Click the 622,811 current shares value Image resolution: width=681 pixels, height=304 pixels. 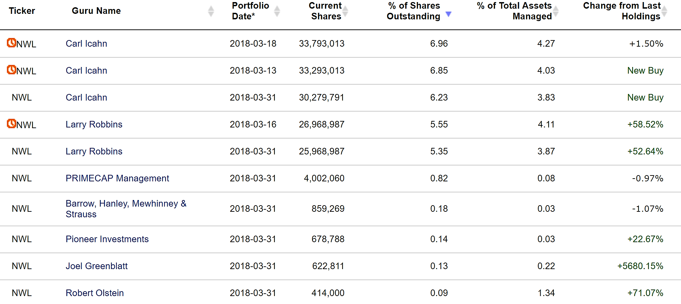click(328, 266)
